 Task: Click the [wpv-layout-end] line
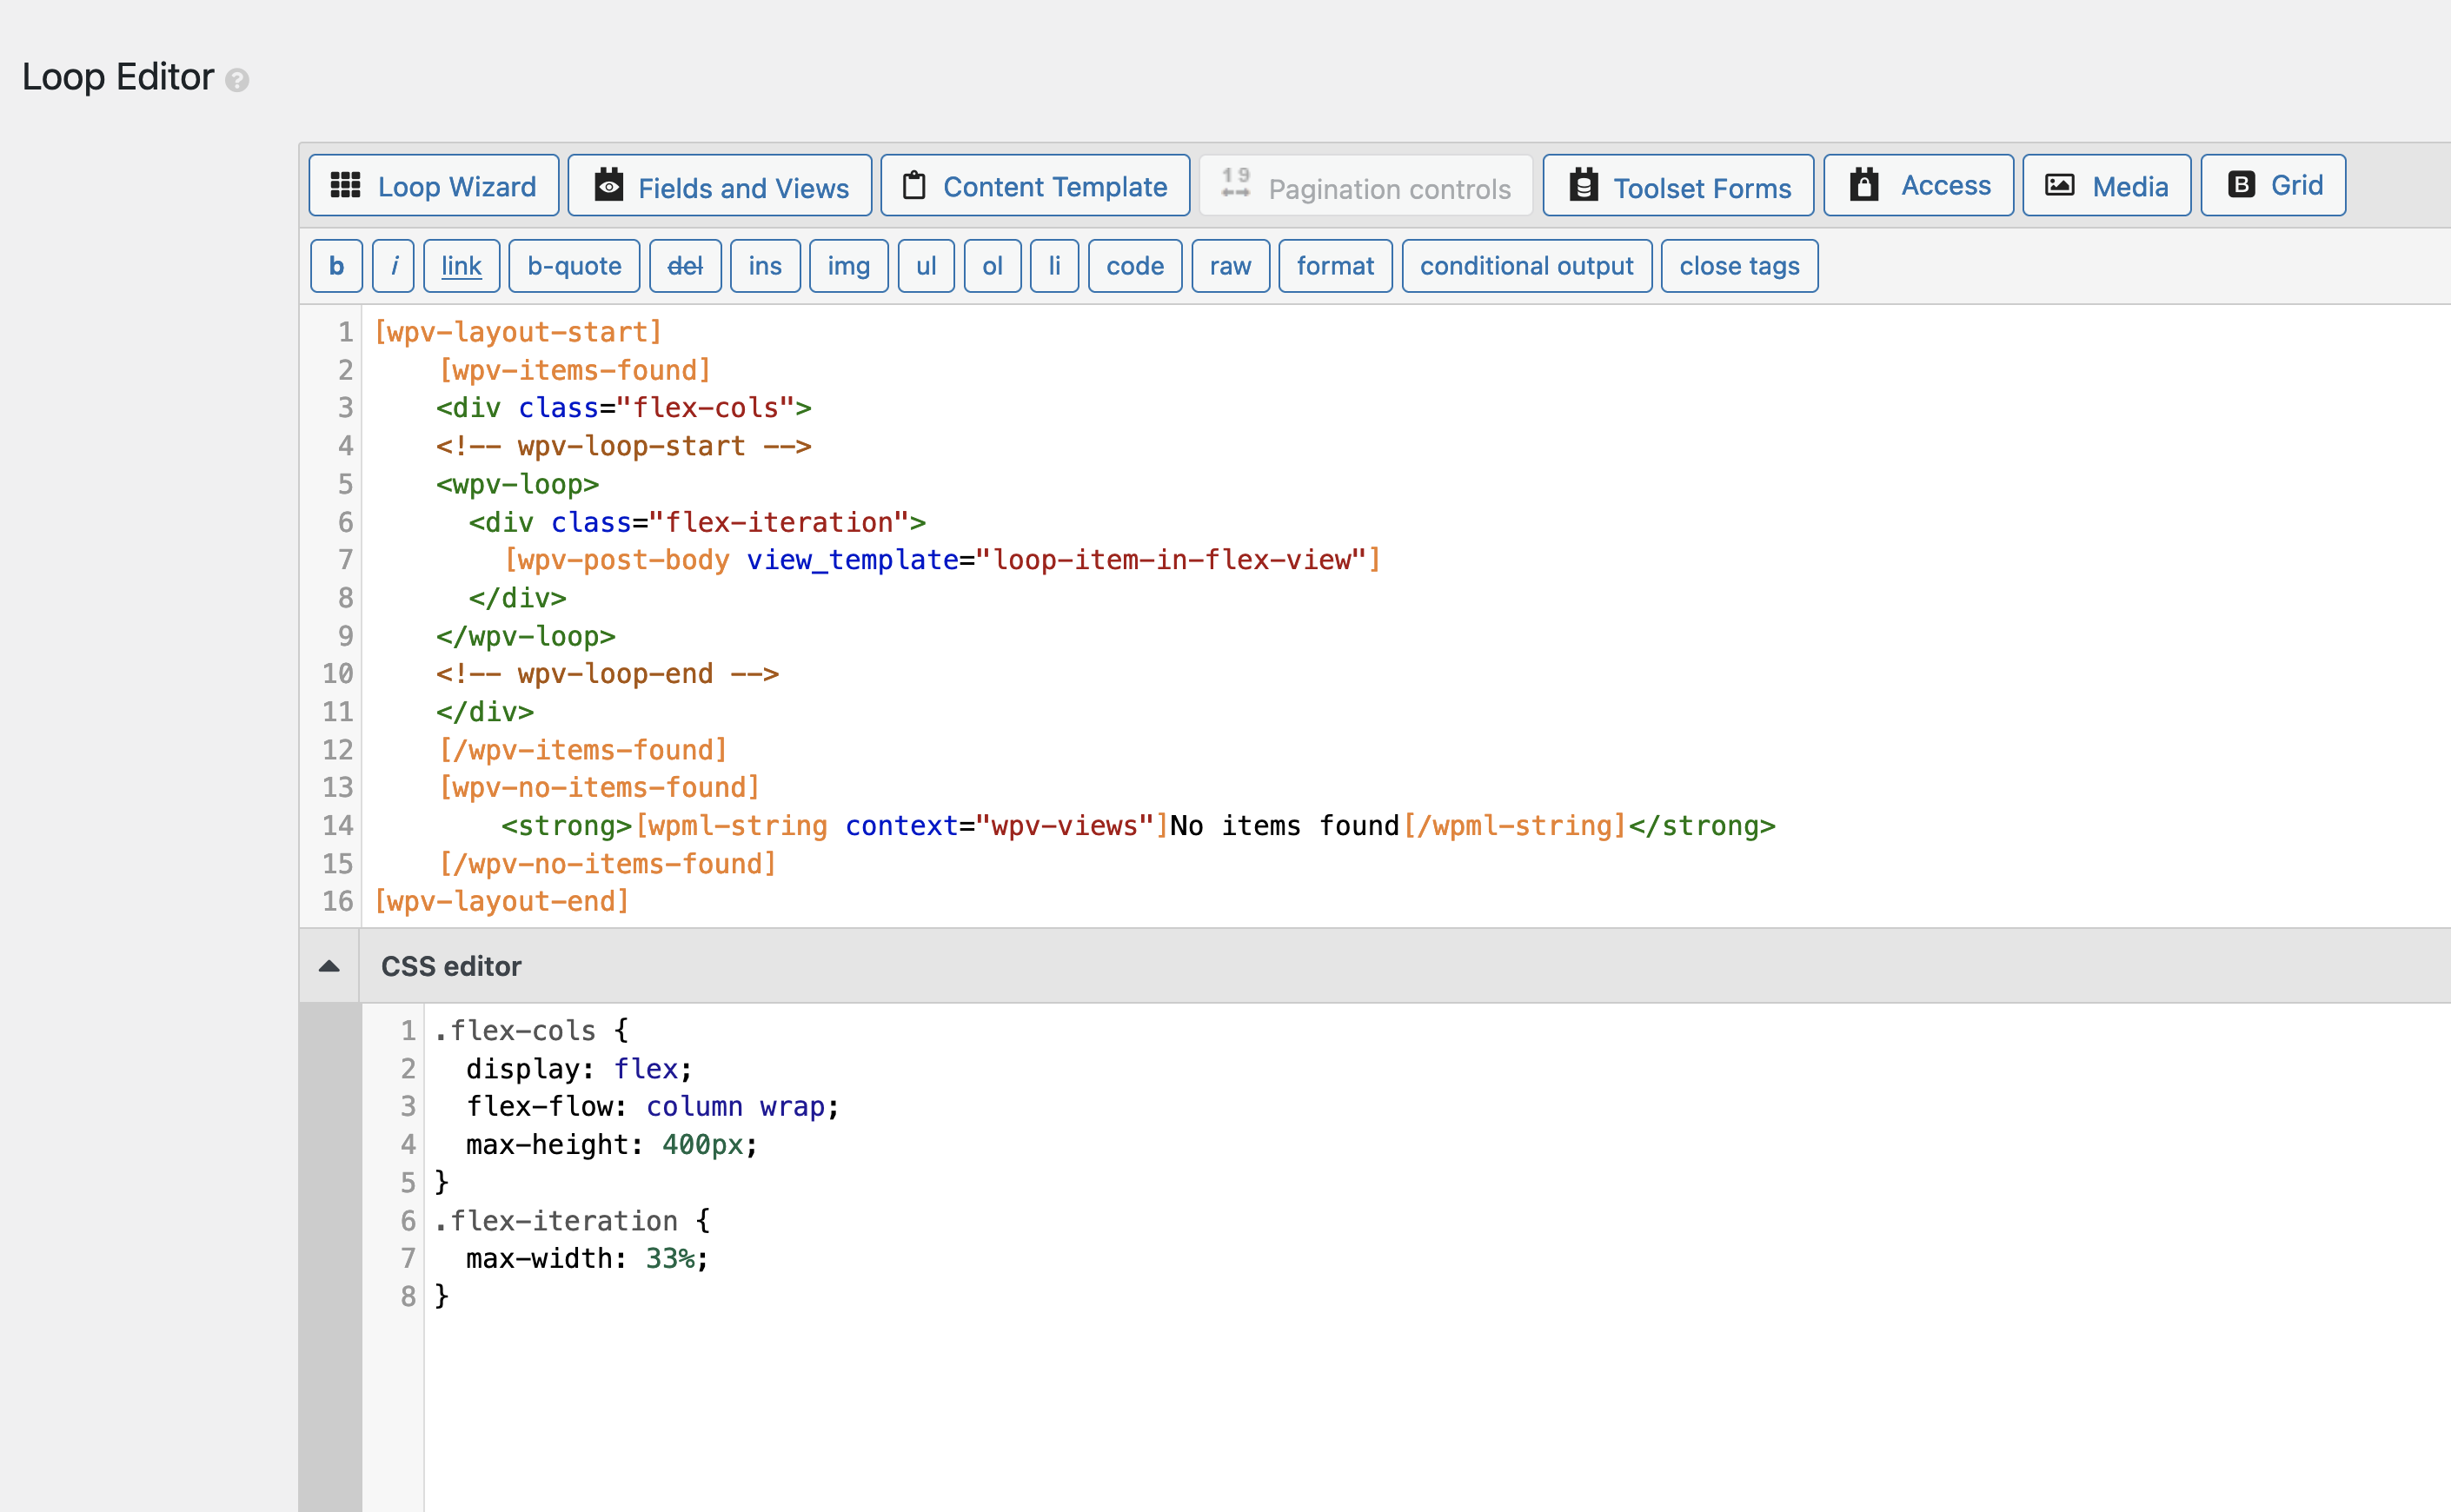502,902
